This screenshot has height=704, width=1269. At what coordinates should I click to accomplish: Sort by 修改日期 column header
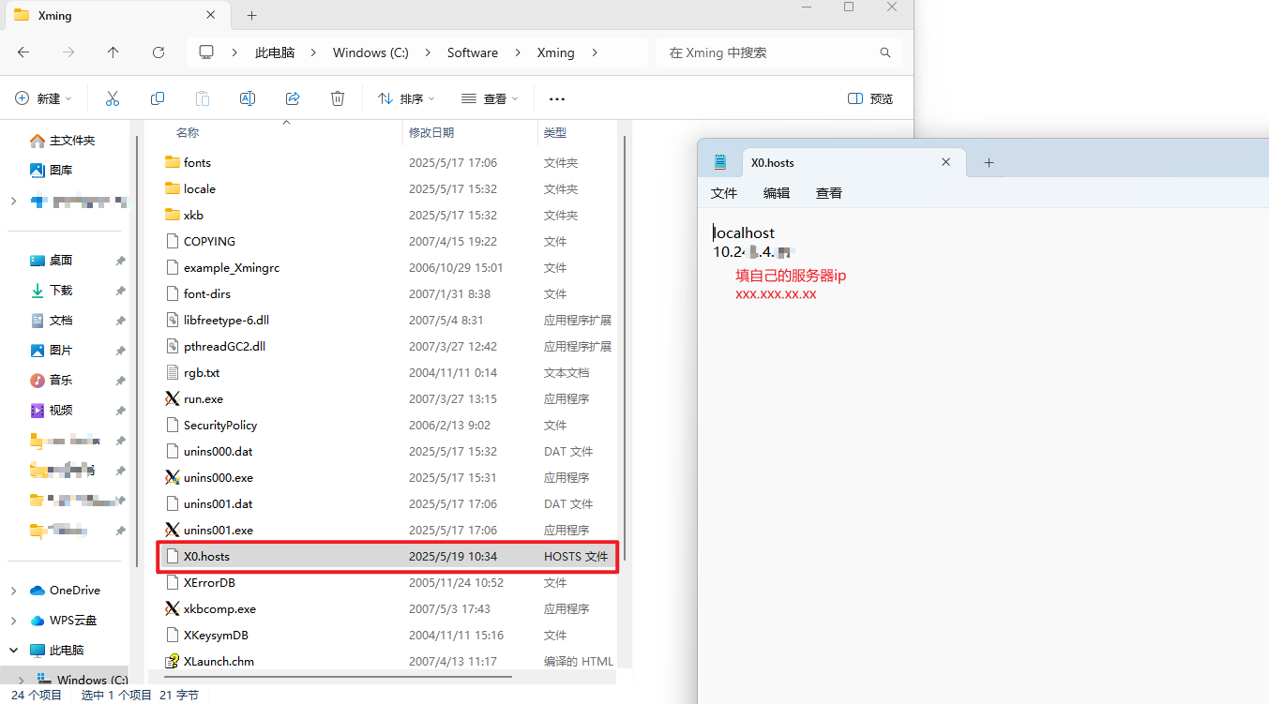431,132
